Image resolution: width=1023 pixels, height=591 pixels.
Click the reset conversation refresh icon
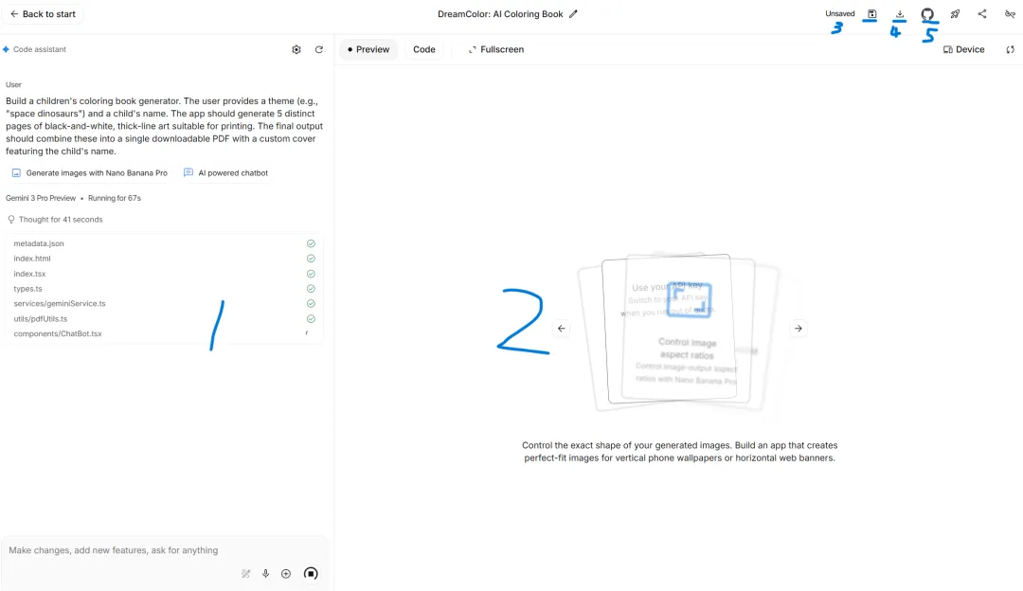[319, 49]
